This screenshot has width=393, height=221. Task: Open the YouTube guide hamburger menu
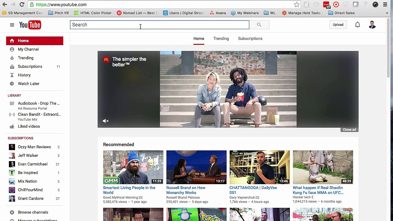(x=12, y=25)
